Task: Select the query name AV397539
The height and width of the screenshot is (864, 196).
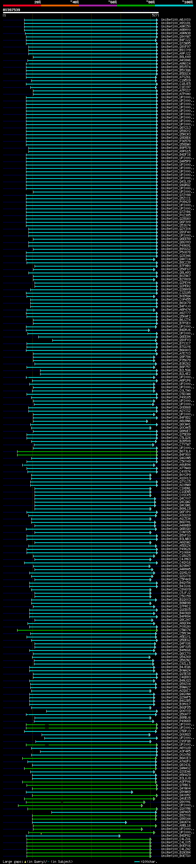Action: coord(11,10)
